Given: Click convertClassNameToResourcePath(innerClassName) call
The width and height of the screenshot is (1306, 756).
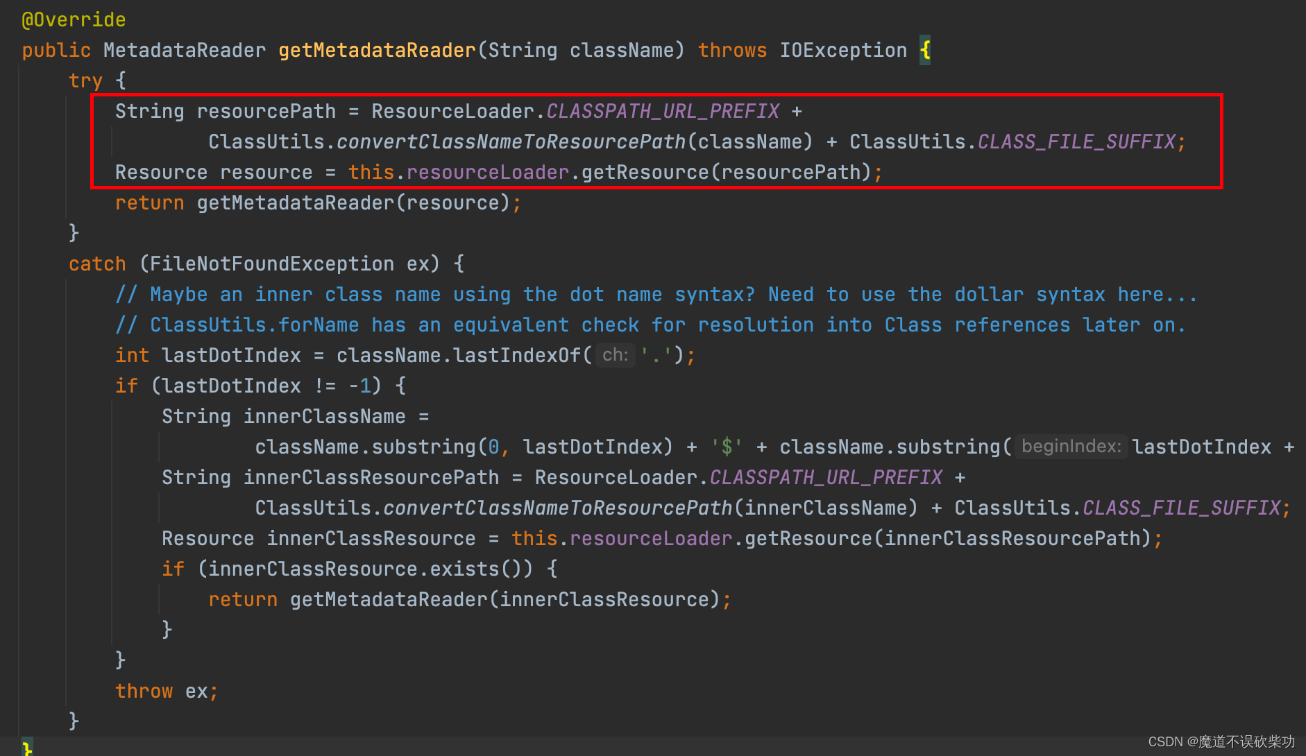Looking at the screenshot, I should [650, 508].
